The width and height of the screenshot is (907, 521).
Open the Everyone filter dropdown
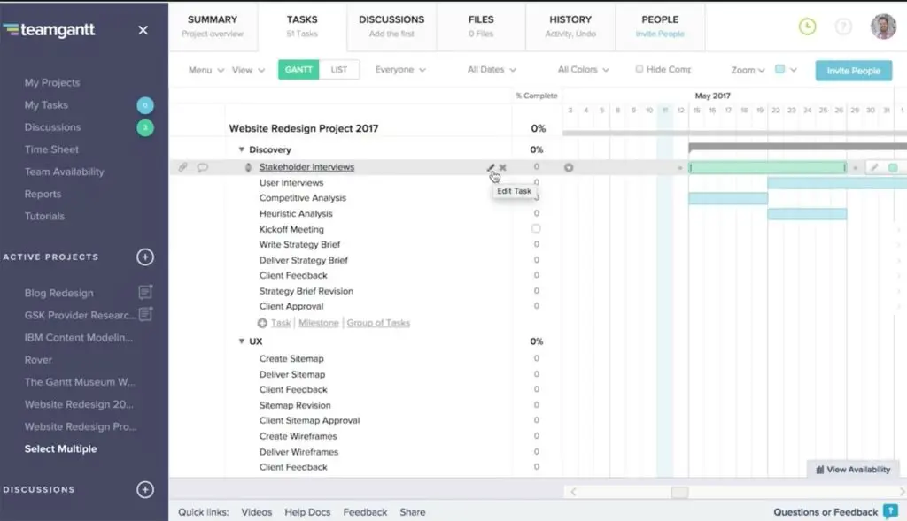(x=400, y=70)
